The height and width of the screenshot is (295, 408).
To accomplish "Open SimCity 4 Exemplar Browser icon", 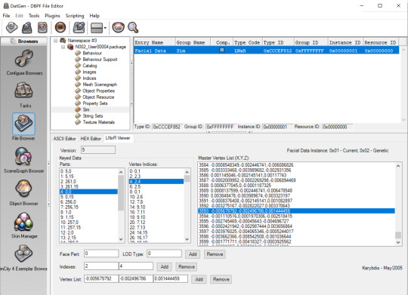I will click(23, 254).
